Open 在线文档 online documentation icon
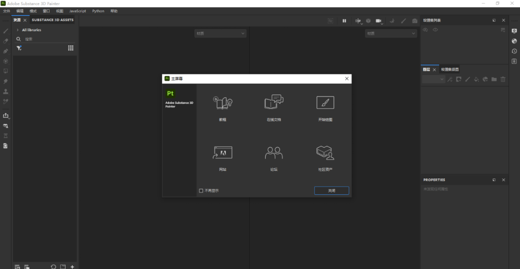The image size is (520, 269). click(273, 102)
